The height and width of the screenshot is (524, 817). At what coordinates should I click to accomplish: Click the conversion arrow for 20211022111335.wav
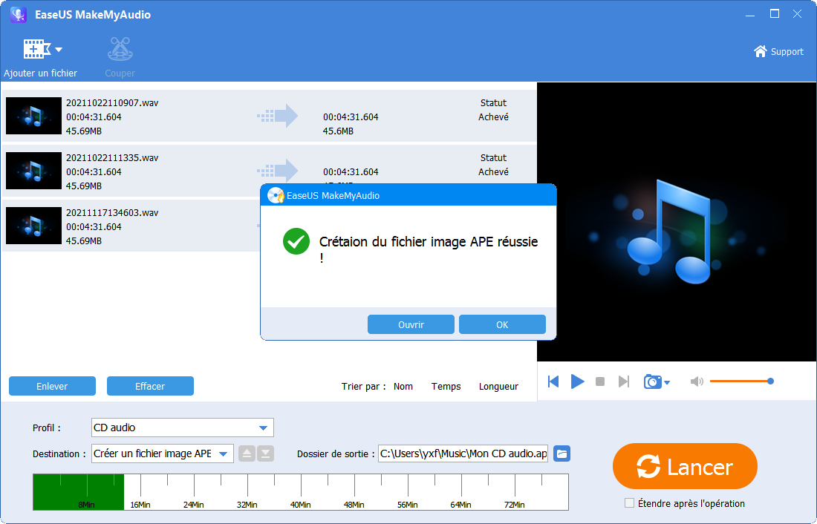pyautogui.click(x=277, y=170)
